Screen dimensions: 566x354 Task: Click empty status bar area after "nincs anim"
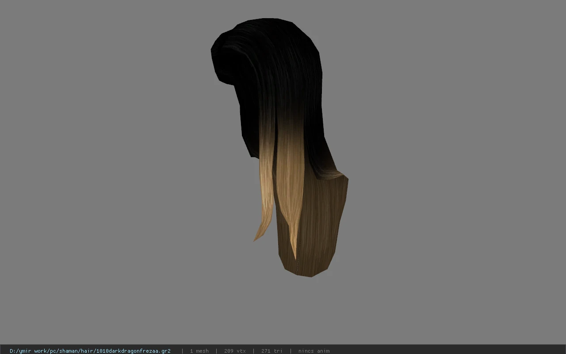click(447, 351)
